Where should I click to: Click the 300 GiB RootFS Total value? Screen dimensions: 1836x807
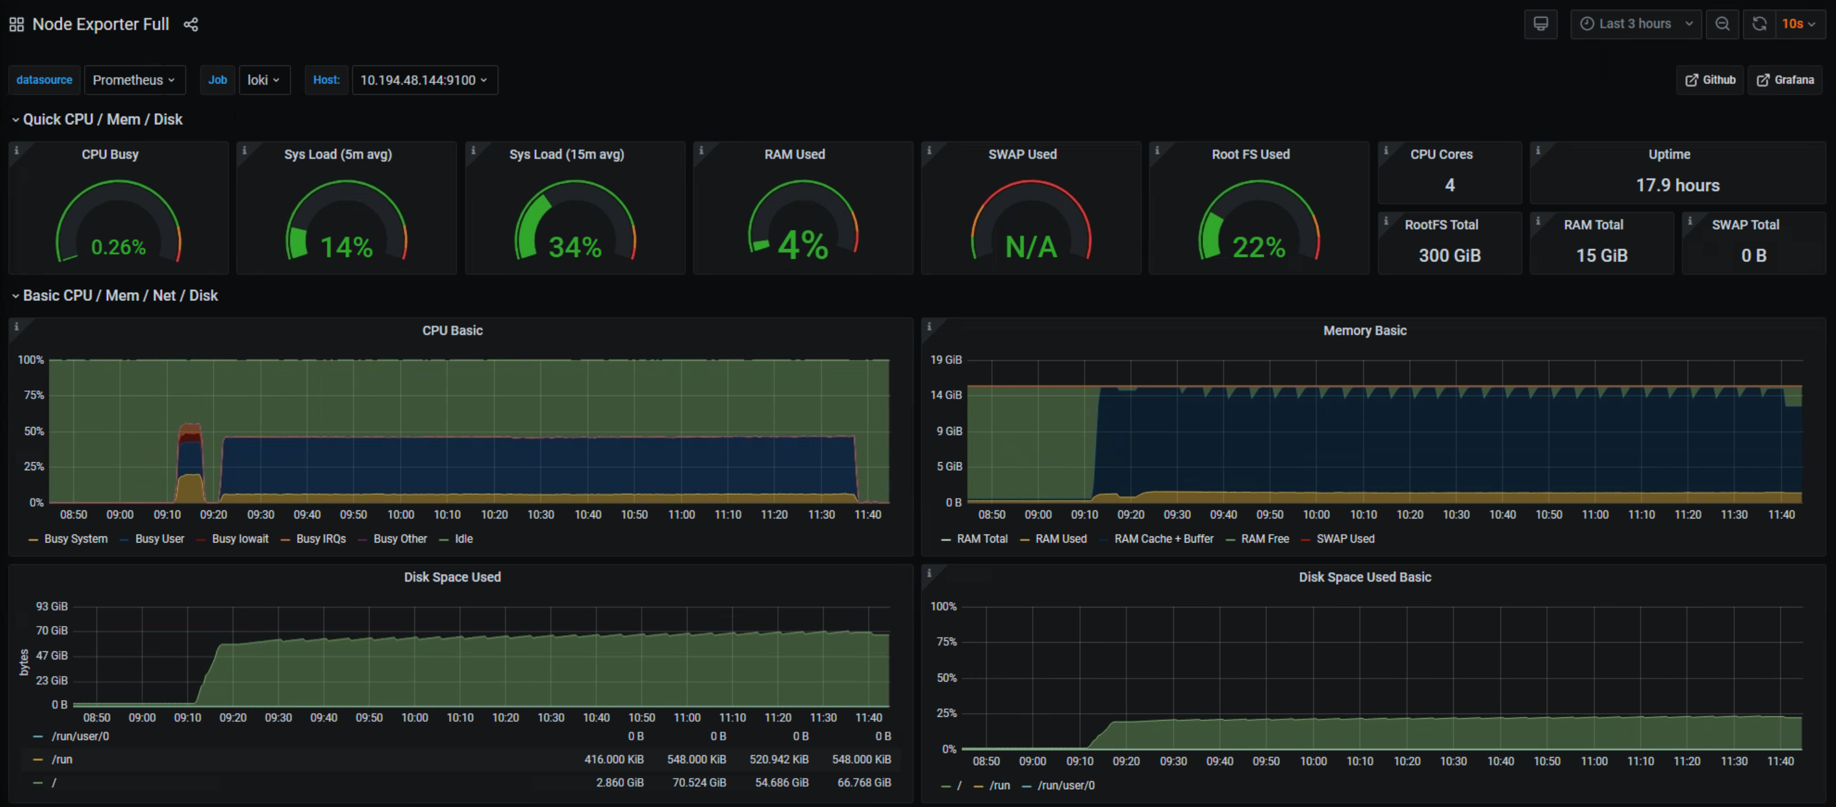pyautogui.click(x=1450, y=256)
